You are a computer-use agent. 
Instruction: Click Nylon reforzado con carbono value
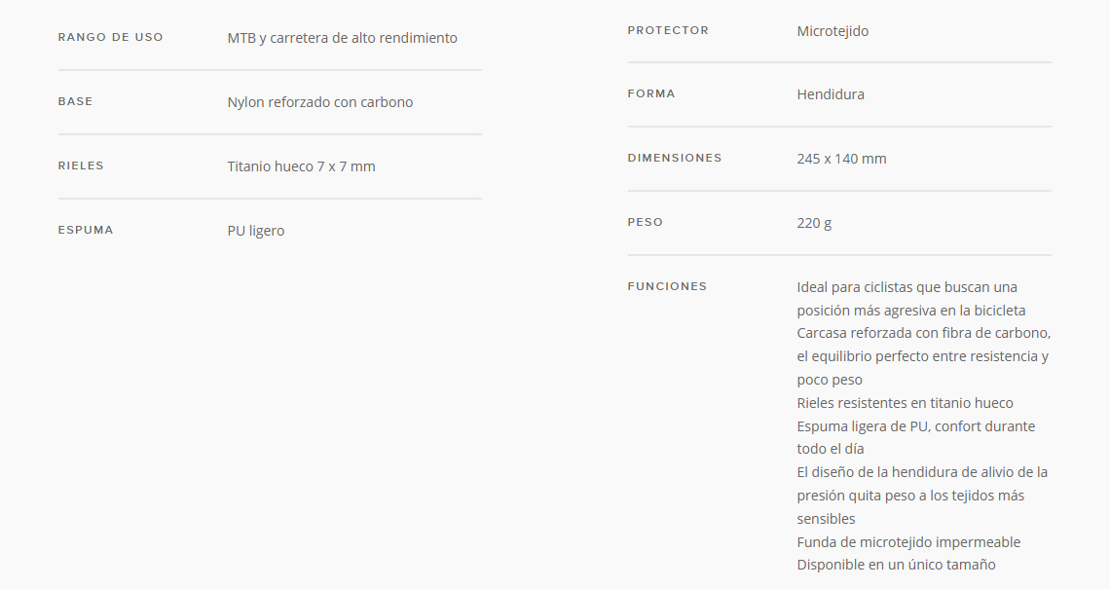click(320, 102)
